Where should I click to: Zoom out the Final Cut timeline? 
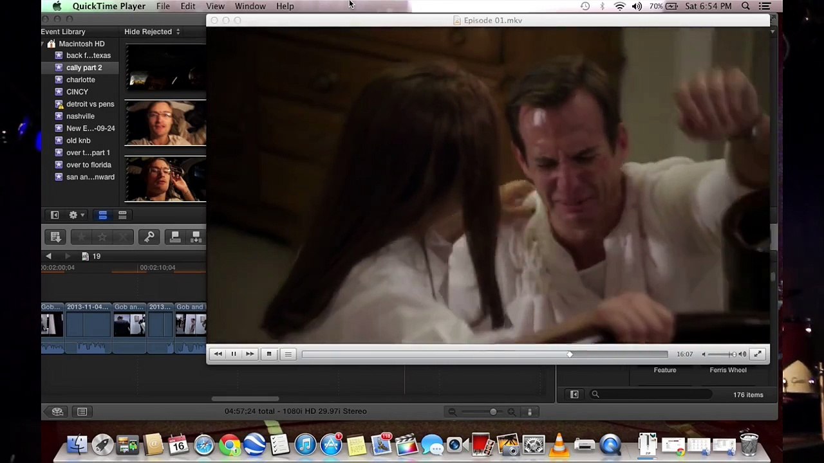[x=452, y=412]
